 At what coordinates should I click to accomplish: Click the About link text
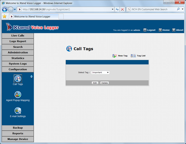coord(180,30)
